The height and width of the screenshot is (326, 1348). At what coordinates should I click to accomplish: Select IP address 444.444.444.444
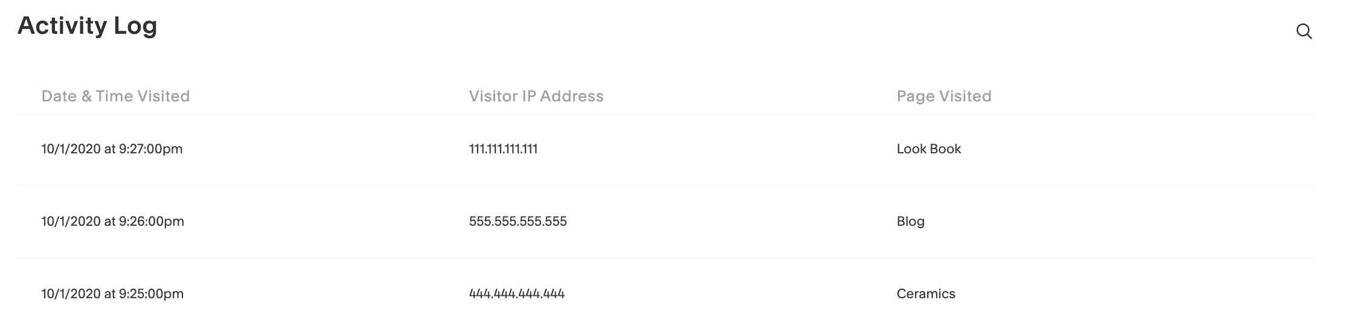point(516,294)
